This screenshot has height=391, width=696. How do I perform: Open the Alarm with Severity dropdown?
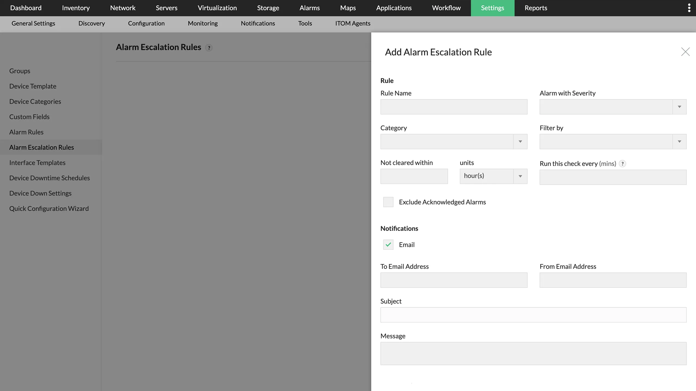679,107
